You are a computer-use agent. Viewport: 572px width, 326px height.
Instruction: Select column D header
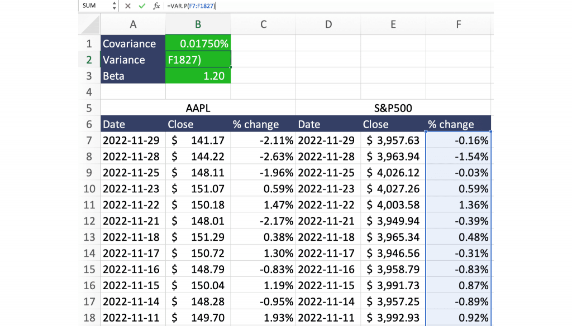328,24
